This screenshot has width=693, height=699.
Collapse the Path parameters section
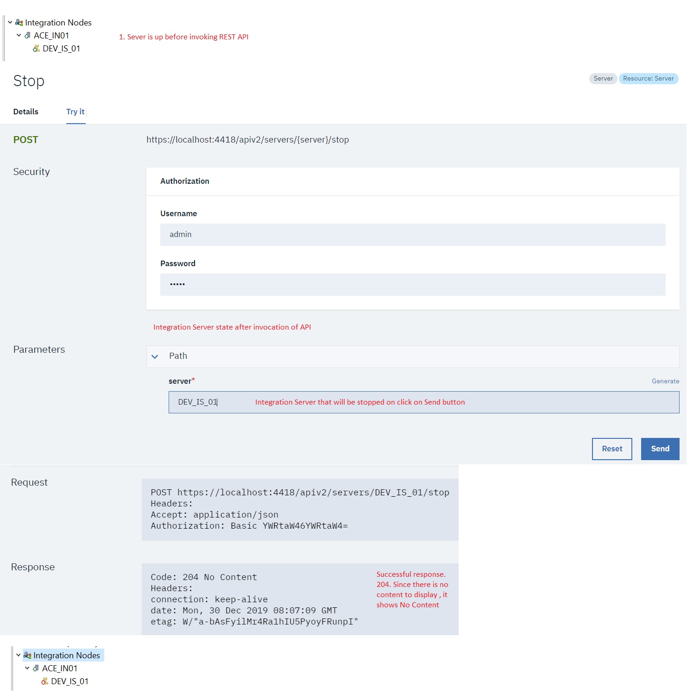(x=155, y=356)
